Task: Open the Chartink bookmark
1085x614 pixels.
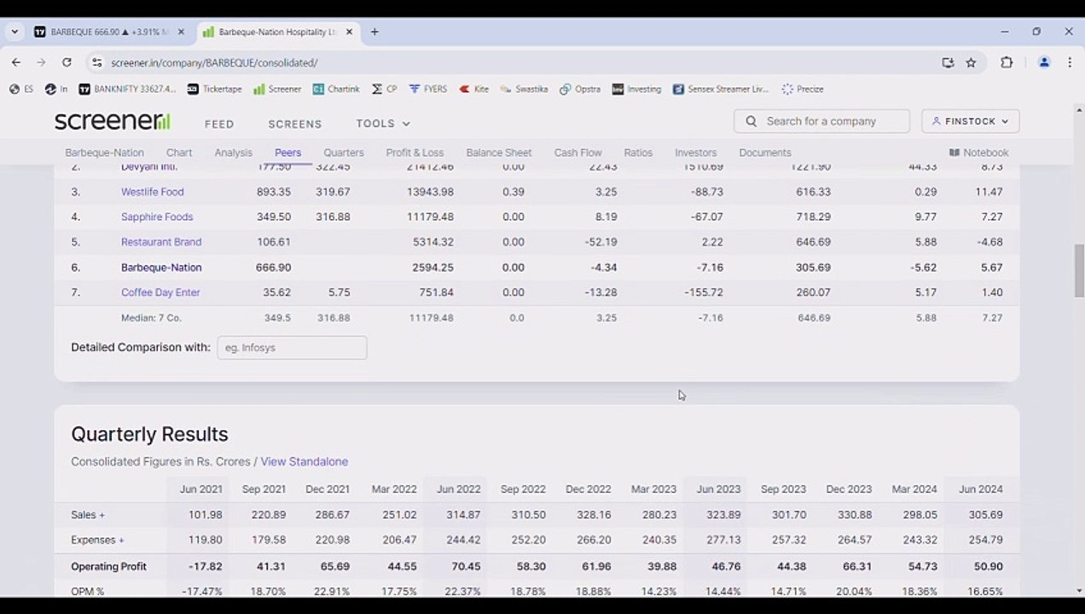Action: (x=336, y=89)
